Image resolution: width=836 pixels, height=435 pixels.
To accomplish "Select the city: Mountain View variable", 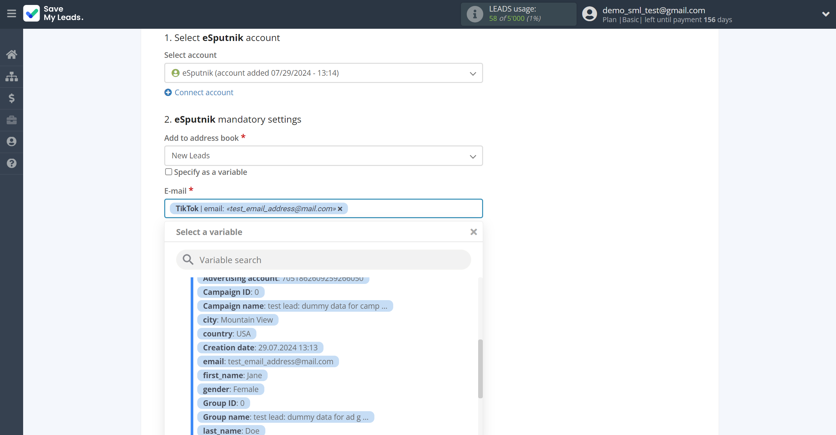I will (x=238, y=320).
